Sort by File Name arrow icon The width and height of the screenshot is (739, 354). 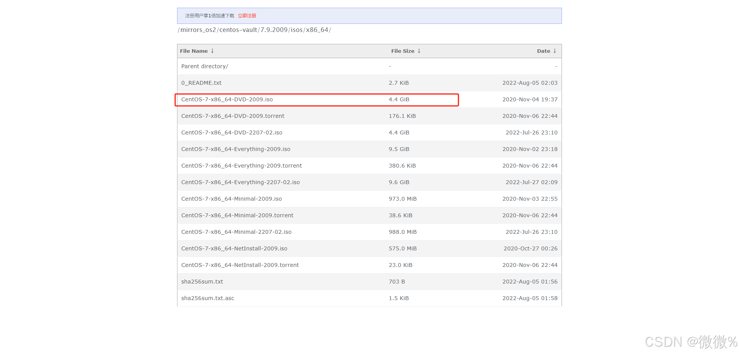pyautogui.click(x=212, y=51)
